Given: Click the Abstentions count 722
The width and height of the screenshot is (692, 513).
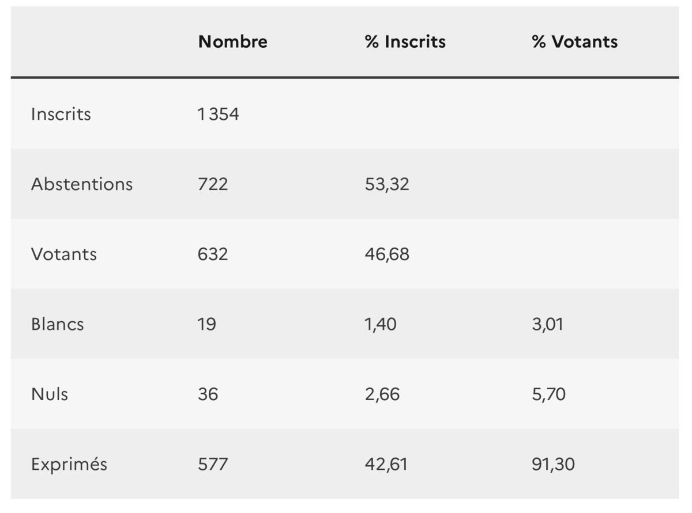Looking at the screenshot, I should point(213,184).
